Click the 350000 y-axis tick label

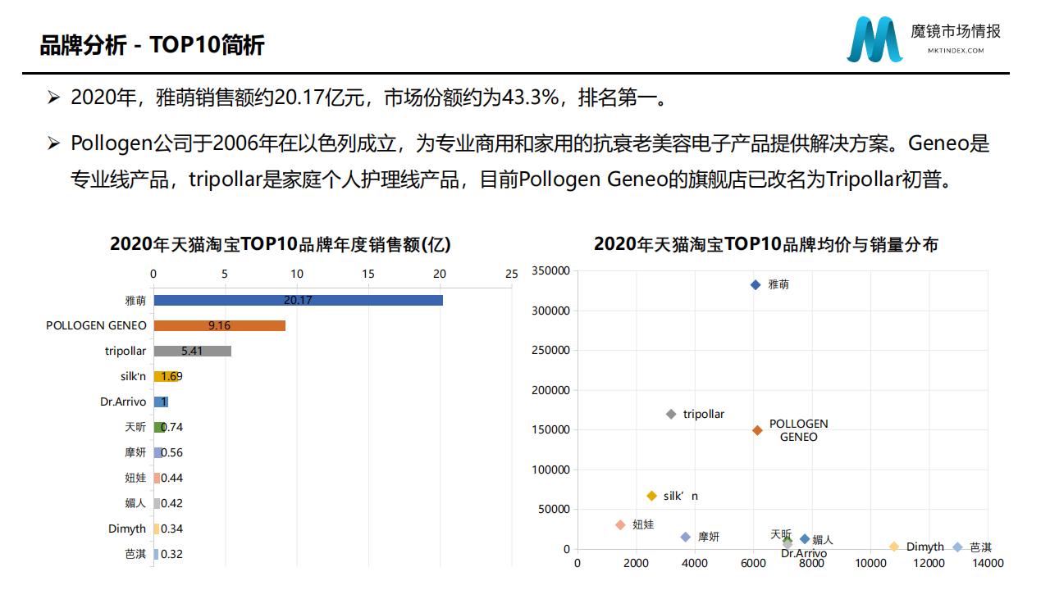(550, 270)
